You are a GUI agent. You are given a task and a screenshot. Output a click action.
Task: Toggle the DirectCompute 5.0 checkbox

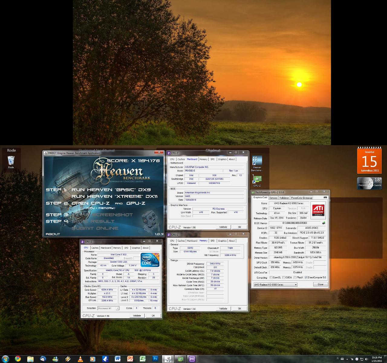pyautogui.click(x=306, y=277)
